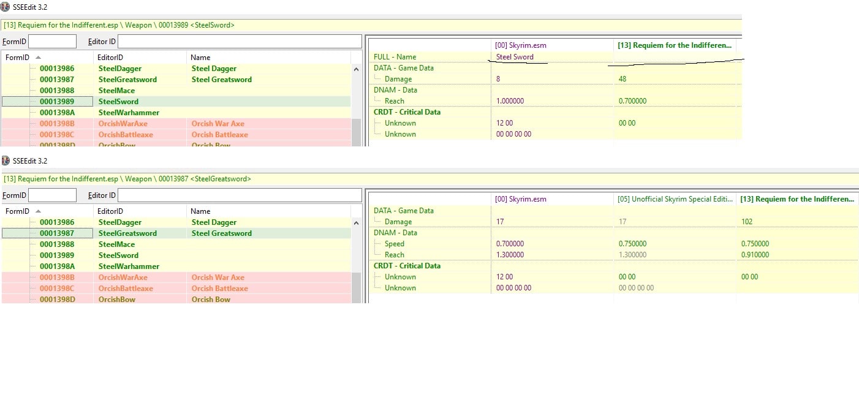The width and height of the screenshot is (859, 397).
Task: Select SteelDagger row 00013986 in upper window
Action: pos(176,69)
